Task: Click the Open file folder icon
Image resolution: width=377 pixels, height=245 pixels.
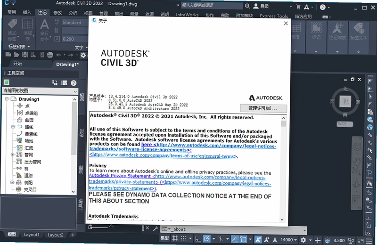Action: 16,55
